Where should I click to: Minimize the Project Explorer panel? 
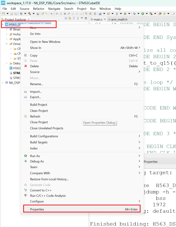(82, 18)
